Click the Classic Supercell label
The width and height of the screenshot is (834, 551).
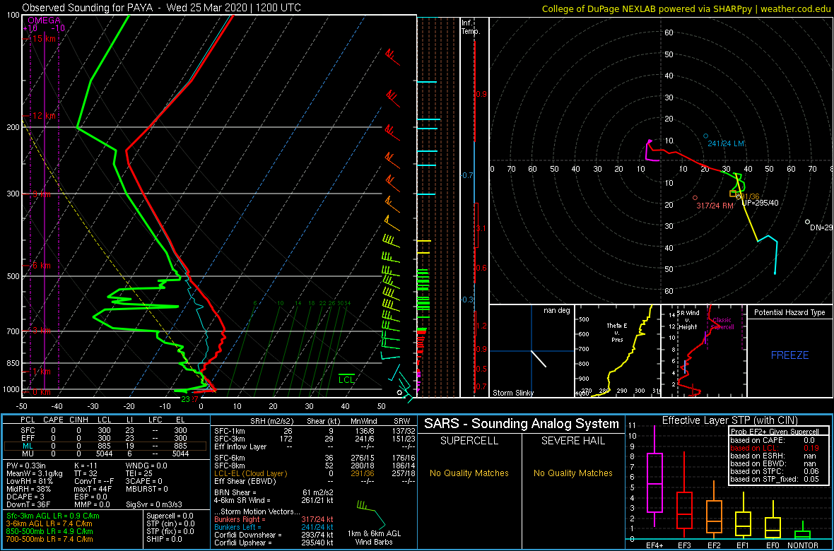[722, 324]
